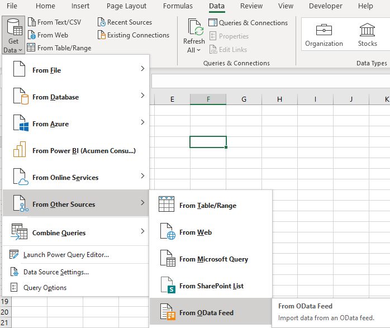Select row 20 header
The image size is (390, 328).
tap(5, 312)
